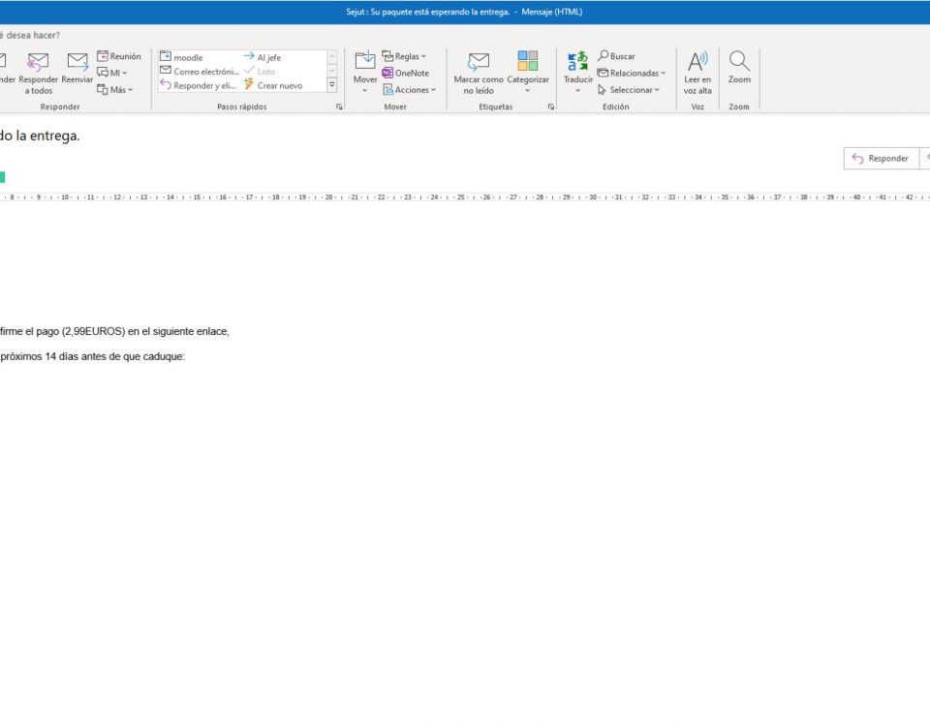Click Leer en voz alta icon
The width and height of the screenshot is (930, 726).
click(x=697, y=64)
